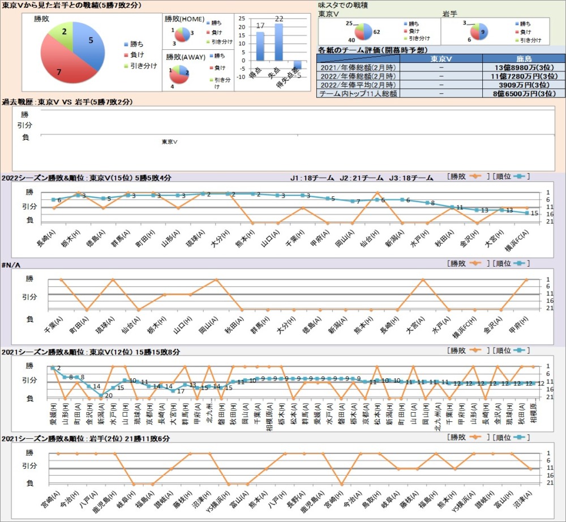Click the 勝ち legend swatch of the main pie

(x=126, y=44)
